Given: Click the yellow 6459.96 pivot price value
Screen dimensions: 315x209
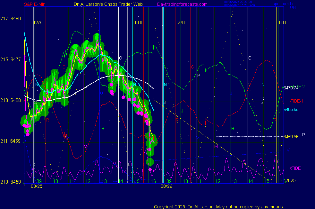Looking at the screenshot, I should pyautogui.click(x=291, y=137).
